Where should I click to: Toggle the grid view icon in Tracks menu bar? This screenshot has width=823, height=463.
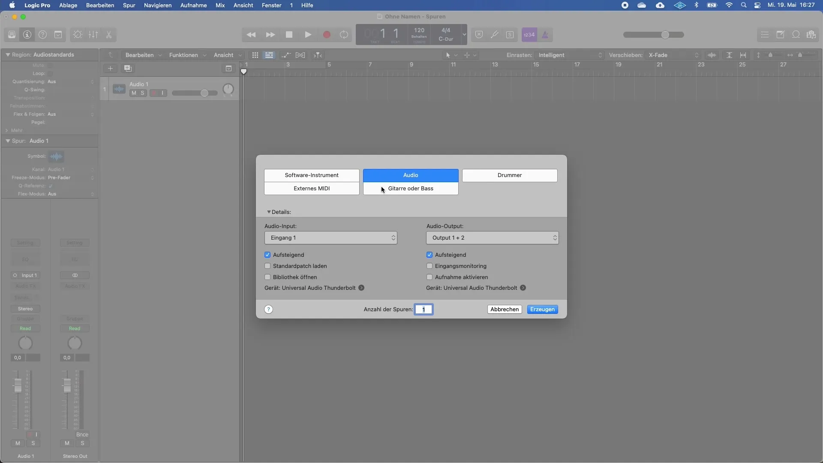[x=255, y=55]
